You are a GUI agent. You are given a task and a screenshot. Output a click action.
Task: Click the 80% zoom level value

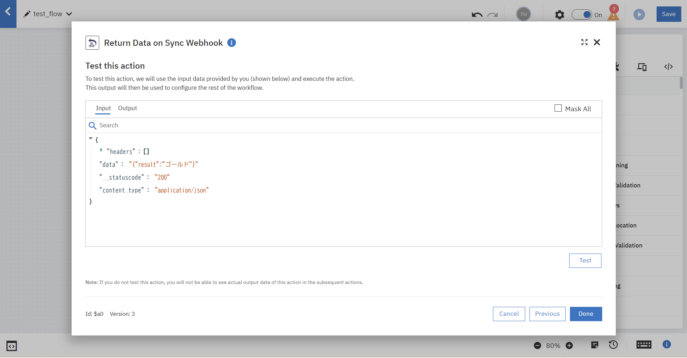(x=553, y=346)
